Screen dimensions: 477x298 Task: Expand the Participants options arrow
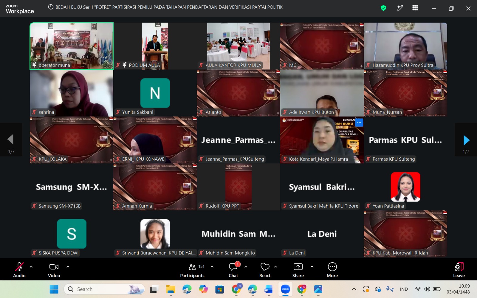(x=212, y=267)
